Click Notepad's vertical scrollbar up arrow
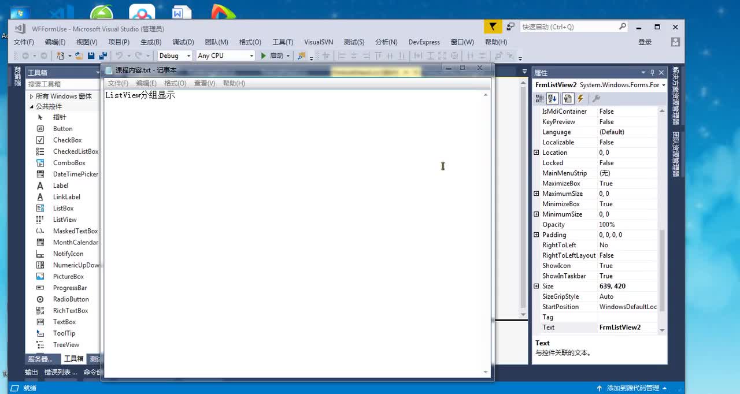 (x=486, y=95)
